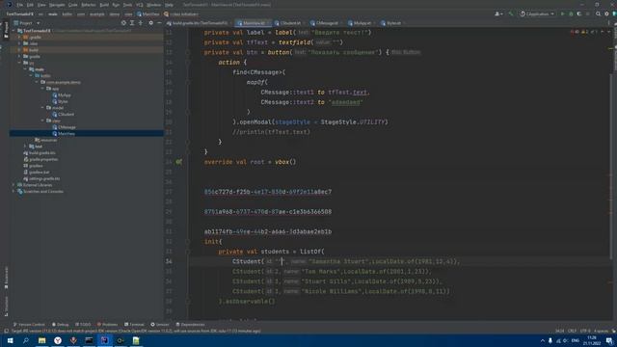Open the Project view dropdown
617x347 pixels.
(x=27, y=23)
